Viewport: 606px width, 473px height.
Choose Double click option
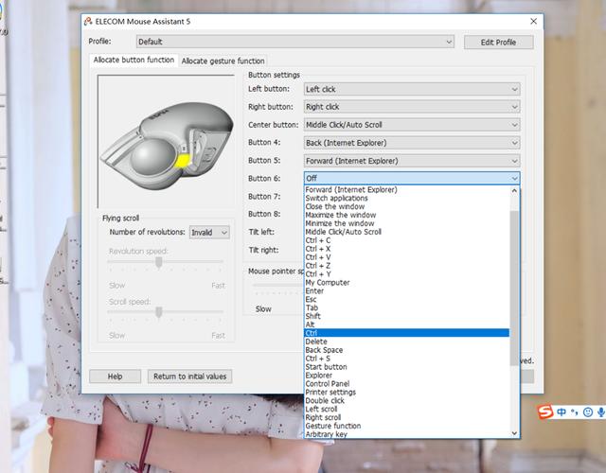click(x=407, y=401)
